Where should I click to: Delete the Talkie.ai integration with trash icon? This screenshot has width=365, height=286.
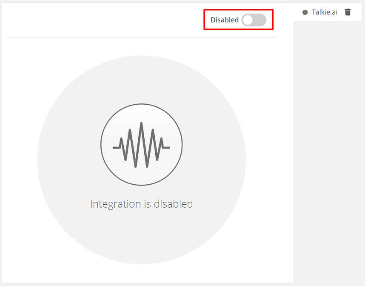(348, 12)
